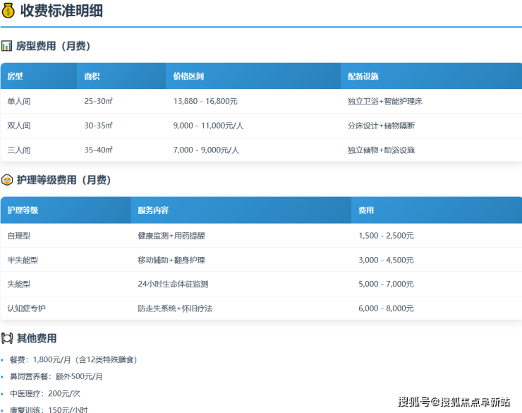
Task: Click the 三人间 area 35-40㎡ cell
Action: pos(98,150)
